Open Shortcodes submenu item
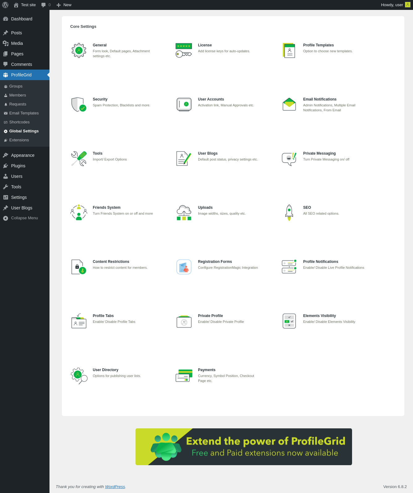The image size is (413, 493). click(x=25, y=122)
